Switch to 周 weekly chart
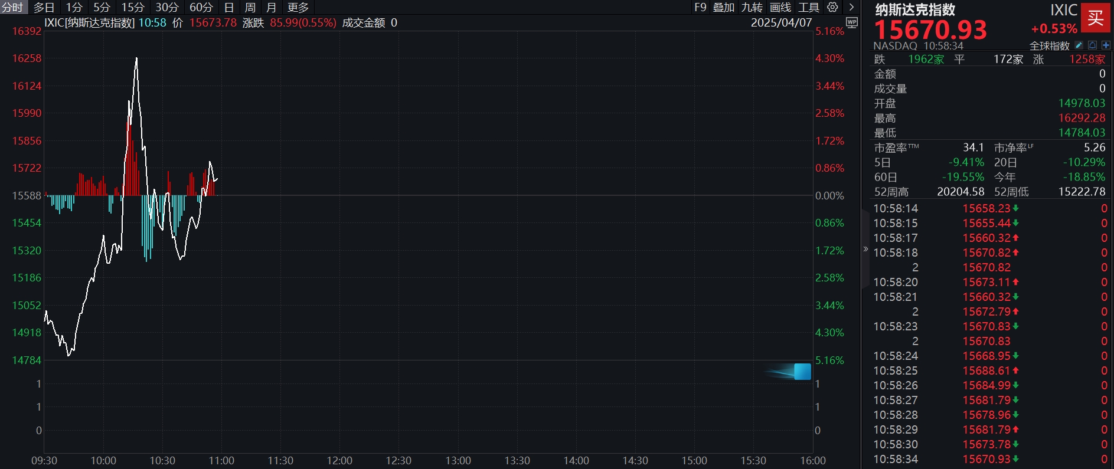The image size is (1114, 469). coord(250,7)
